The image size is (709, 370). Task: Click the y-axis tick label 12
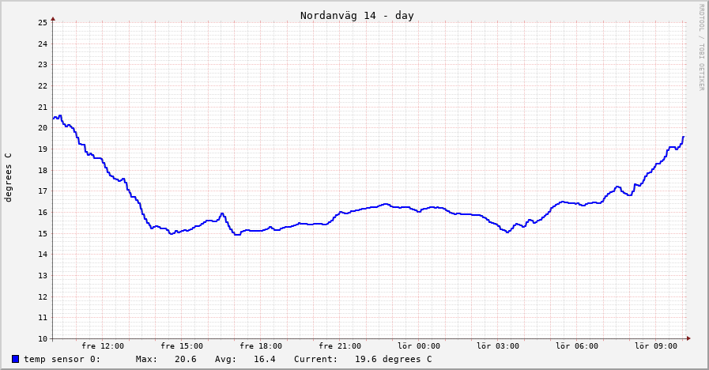43,297
